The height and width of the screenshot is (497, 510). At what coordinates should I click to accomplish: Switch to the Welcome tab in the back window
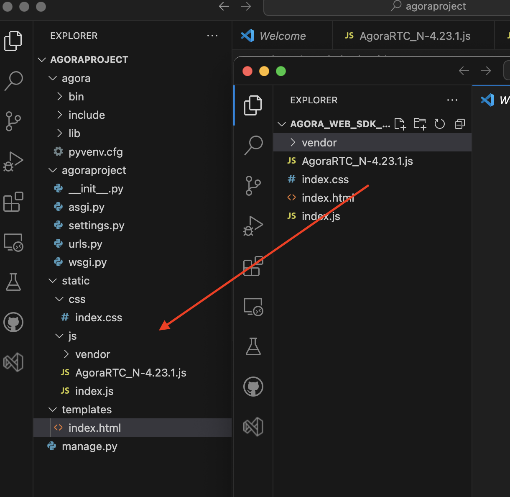[x=282, y=36]
